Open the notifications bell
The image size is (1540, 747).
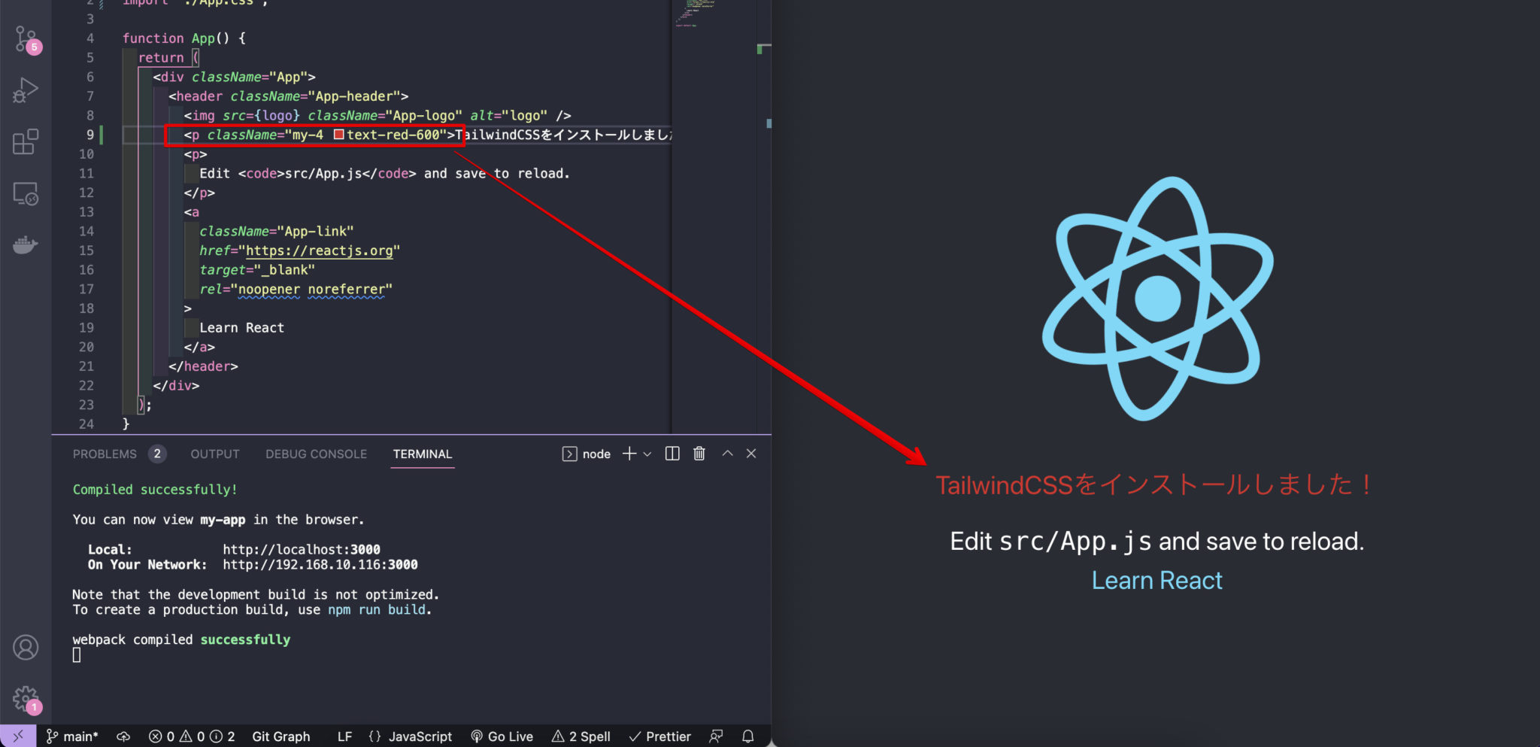click(747, 736)
